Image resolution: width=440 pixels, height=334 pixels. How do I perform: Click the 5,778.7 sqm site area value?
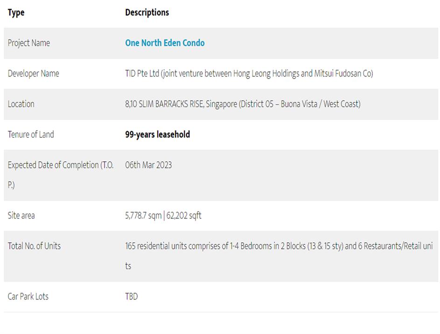tap(143, 216)
